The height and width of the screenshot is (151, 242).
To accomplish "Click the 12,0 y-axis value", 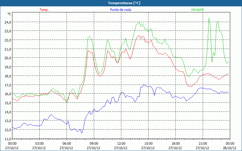I will click(x=8, y=130).
